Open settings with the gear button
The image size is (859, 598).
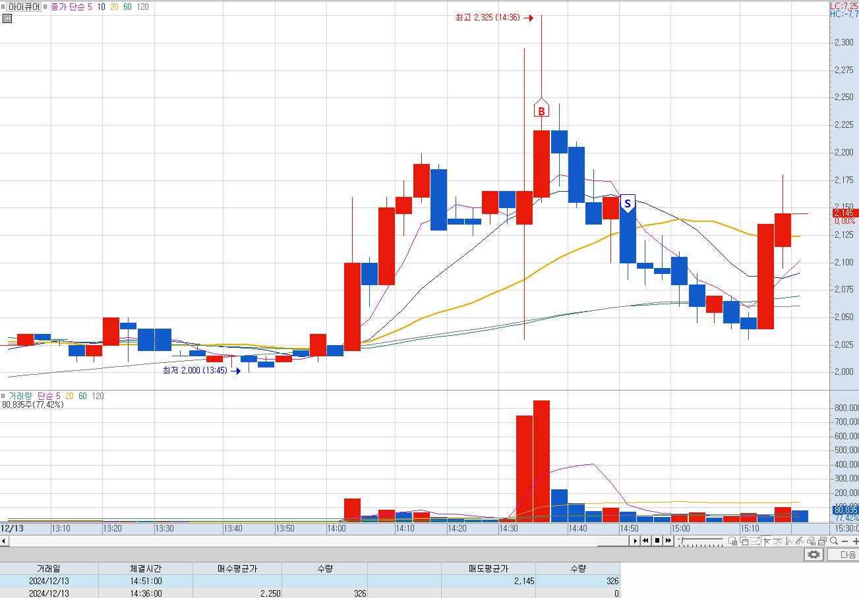[x=814, y=555]
